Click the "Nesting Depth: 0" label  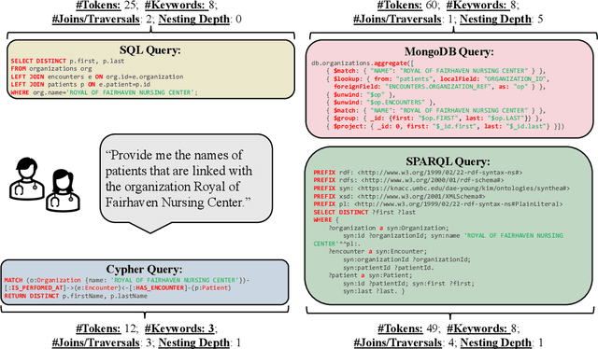tap(200, 19)
